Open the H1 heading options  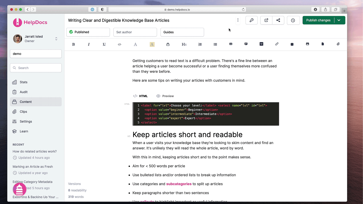pyautogui.click(x=184, y=44)
